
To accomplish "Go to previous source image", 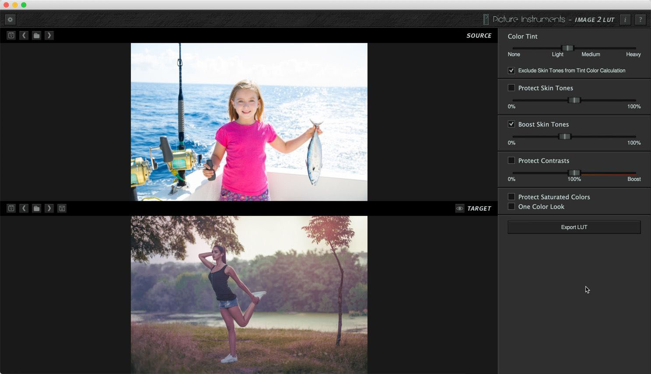I will point(24,35).
